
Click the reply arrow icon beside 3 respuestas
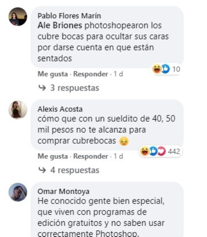click(42, 88)
